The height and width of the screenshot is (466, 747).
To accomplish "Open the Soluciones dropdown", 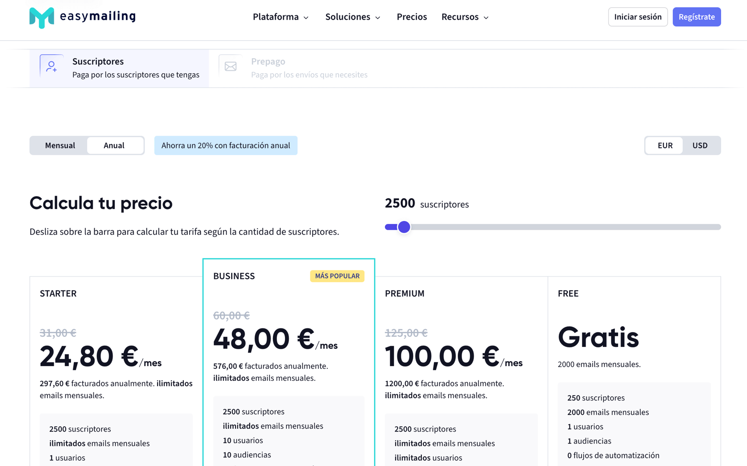I will [352, 17].
